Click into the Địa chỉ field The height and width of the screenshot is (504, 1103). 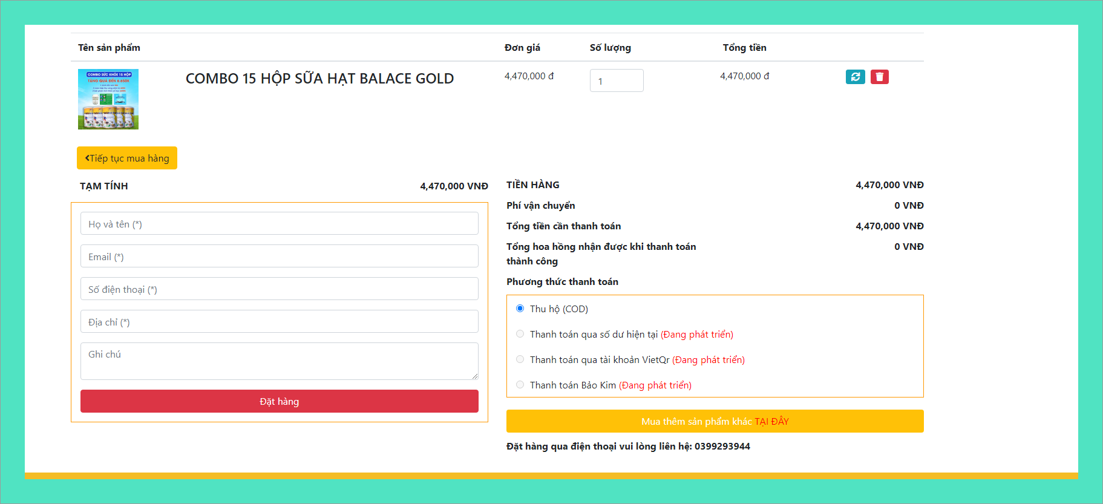[279, 322]
